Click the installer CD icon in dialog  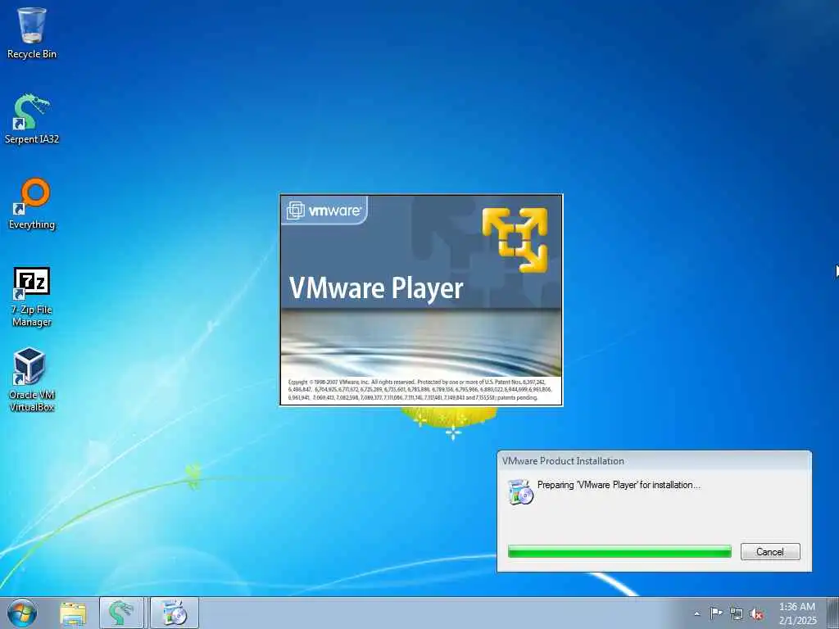coord(520,492)
